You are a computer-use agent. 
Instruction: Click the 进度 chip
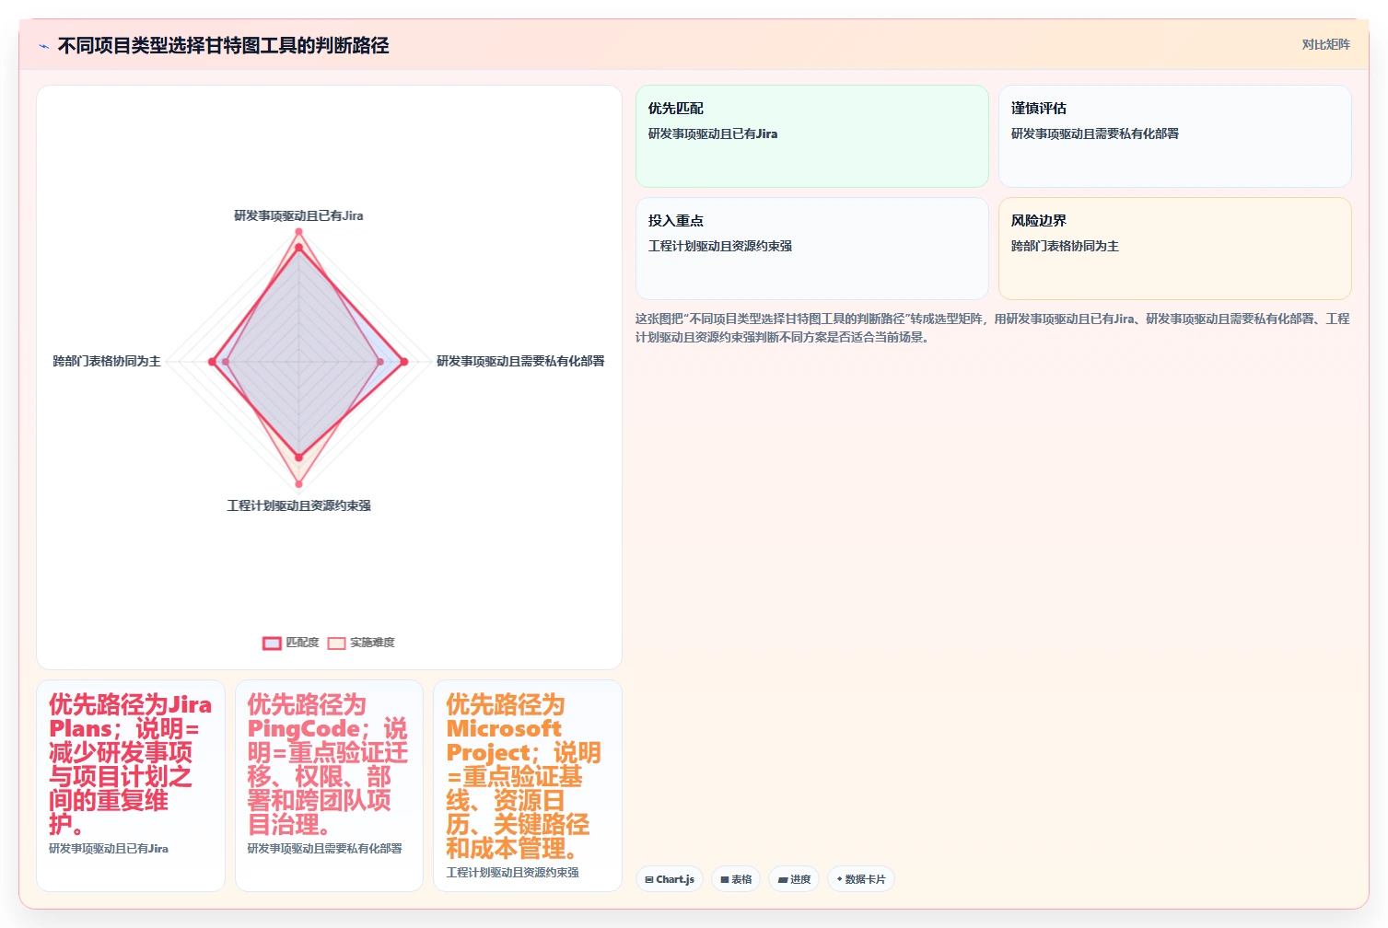[x=794, y=879]
